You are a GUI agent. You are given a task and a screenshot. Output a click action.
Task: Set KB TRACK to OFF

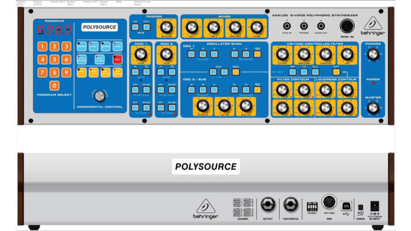click(292, 72)
